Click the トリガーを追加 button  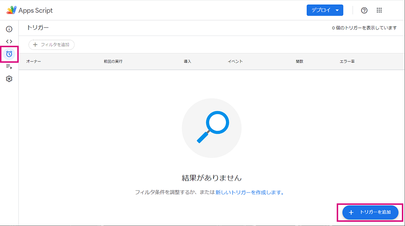pyautogui.click(x=370, y=212)
